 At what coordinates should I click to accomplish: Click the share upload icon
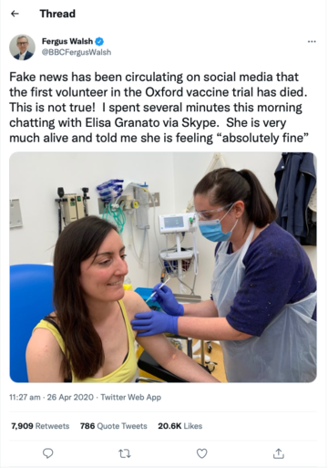(x=279, y=453)
